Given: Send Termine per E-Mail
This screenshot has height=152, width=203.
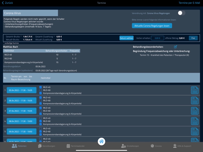Looking at the screenshot, I should (x=189, y=3).
